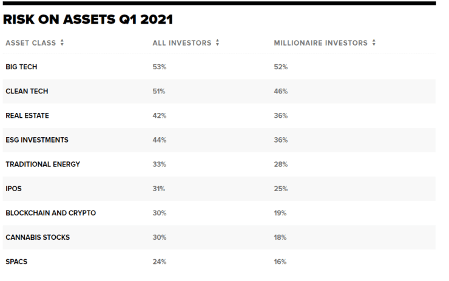Viewport: 449px width, 281px height.
Task: Click Clean Tech's 46% millionaire investors value
Action: pos(280,91)
